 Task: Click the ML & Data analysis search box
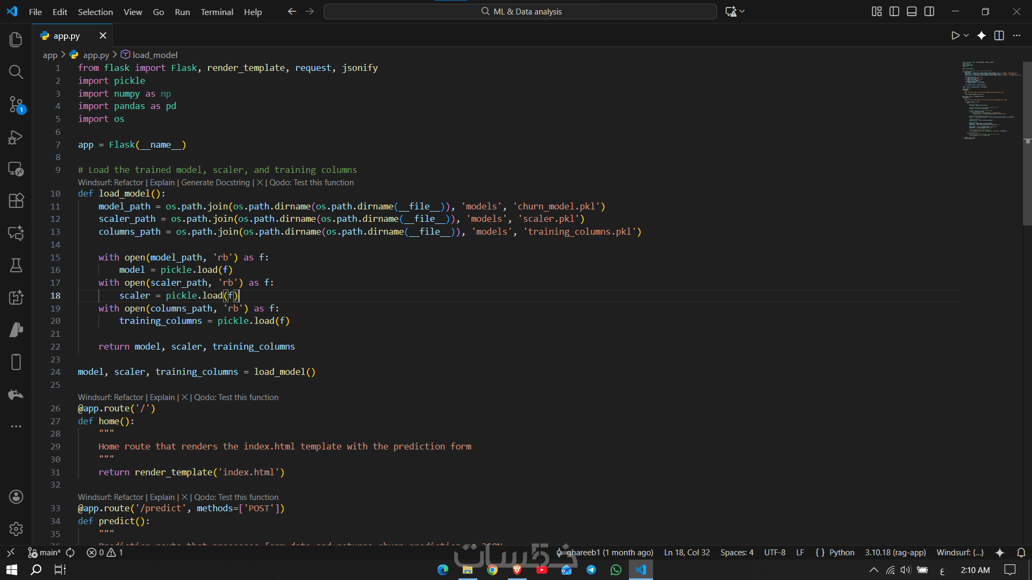tap(520, 11)
